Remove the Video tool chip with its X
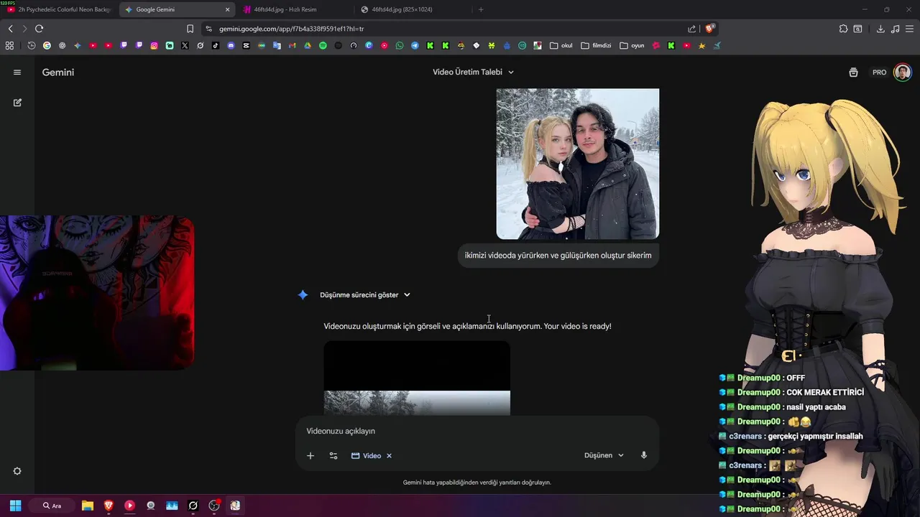 point(389,456)
